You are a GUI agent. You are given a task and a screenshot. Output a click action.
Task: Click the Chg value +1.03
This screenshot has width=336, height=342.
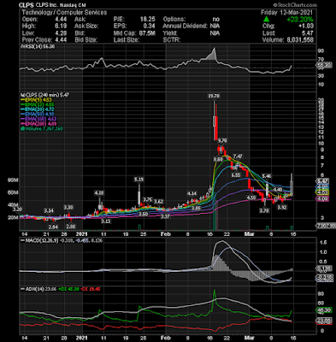point(306,26)
